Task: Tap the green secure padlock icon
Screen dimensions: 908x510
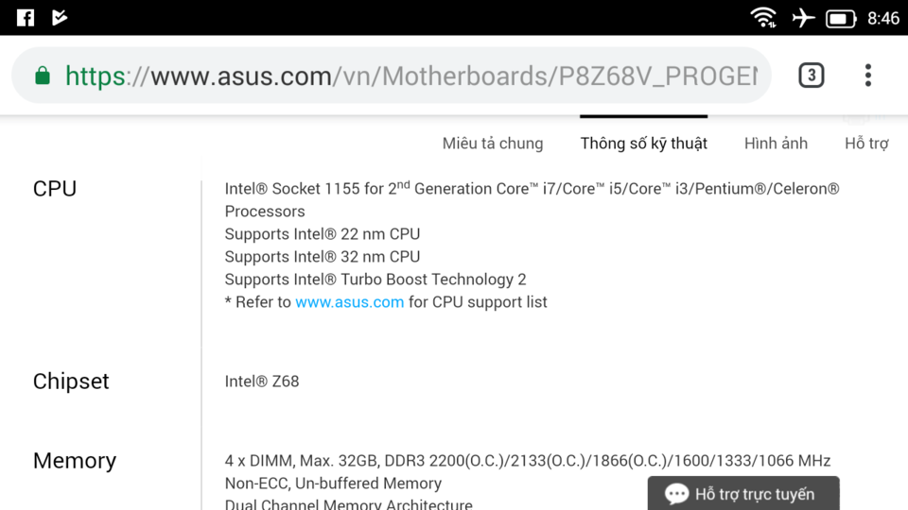Action: pos(43,76)
